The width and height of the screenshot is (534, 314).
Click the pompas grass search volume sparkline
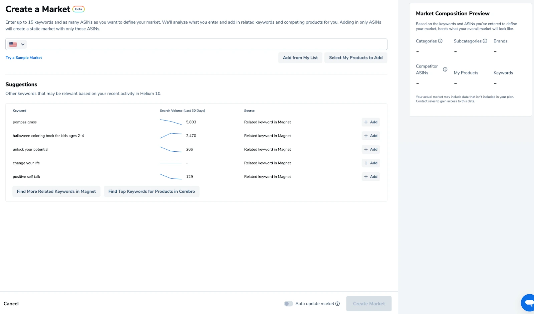point(171,122)
